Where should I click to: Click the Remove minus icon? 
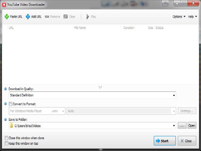pyautogui.click(x=47, y=17)
